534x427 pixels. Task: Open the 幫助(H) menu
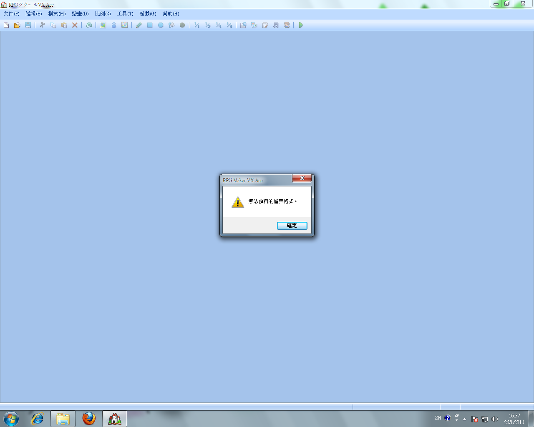tap(171, 14)
